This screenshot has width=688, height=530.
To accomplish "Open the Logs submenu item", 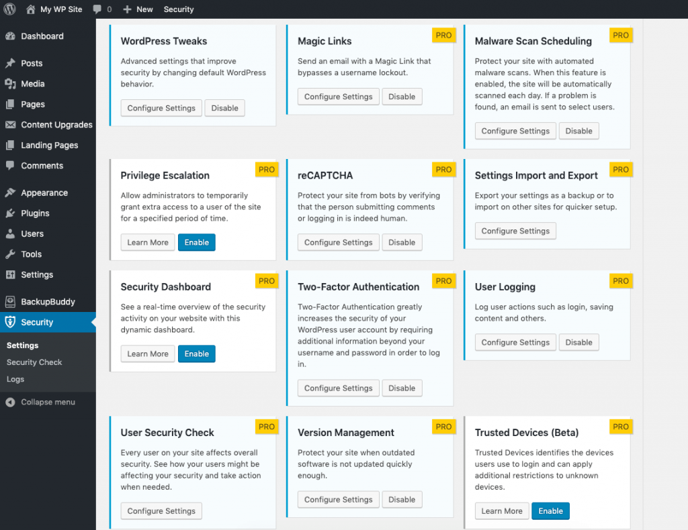I will pos(15,379).
